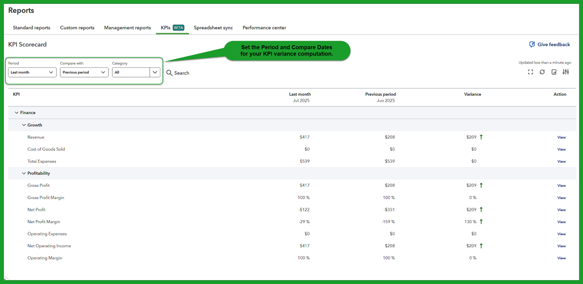The height and width of the screenshot is (284, 583).
Task: Click the Variance up arrow next to Revenue
Action: 481,137
